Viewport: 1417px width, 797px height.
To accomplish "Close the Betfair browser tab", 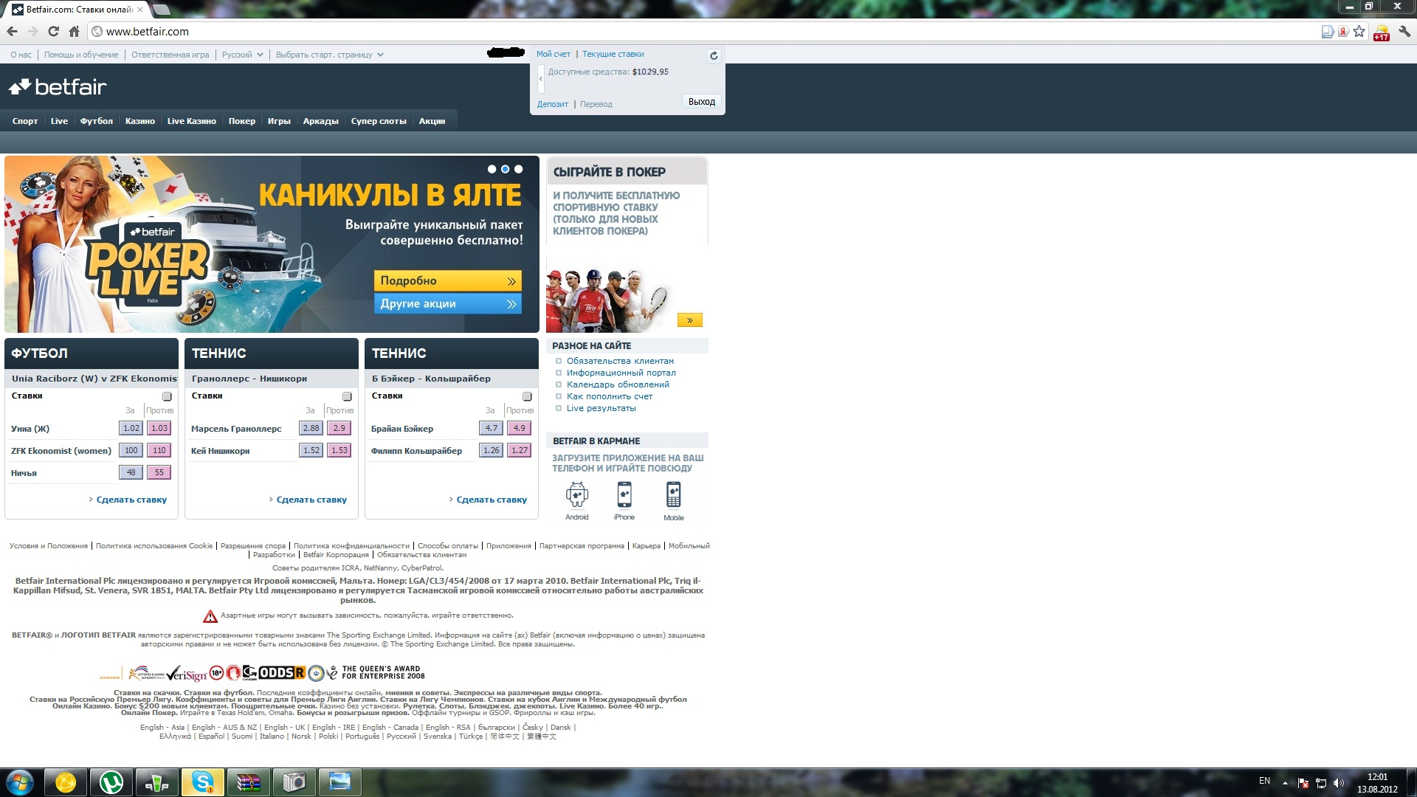I will coord(140,10).
